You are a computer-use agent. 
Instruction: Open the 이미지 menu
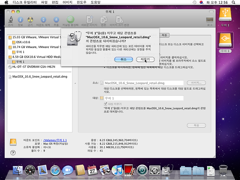point(67,2)
